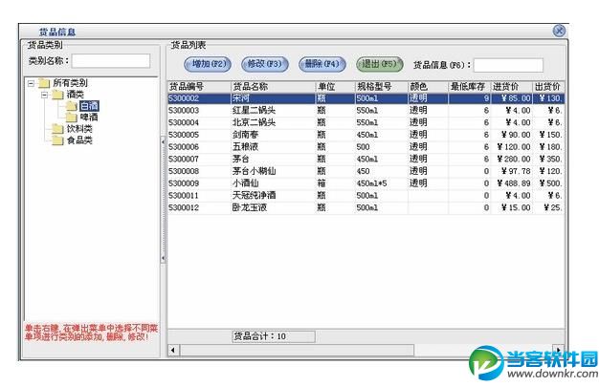Viewport: 599px width, 387px height.
Task: Click the 增加(F2) add button
Action: coord(208,64)
